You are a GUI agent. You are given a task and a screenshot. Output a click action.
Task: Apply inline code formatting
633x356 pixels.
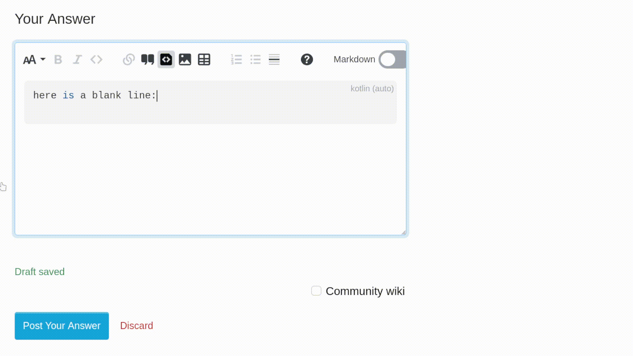pyautogui.click(x=96, y=60)
